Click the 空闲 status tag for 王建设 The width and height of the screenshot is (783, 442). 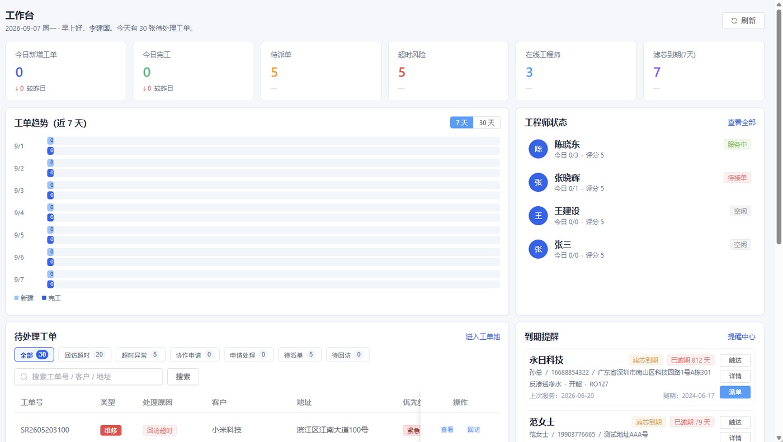point(740,211)
